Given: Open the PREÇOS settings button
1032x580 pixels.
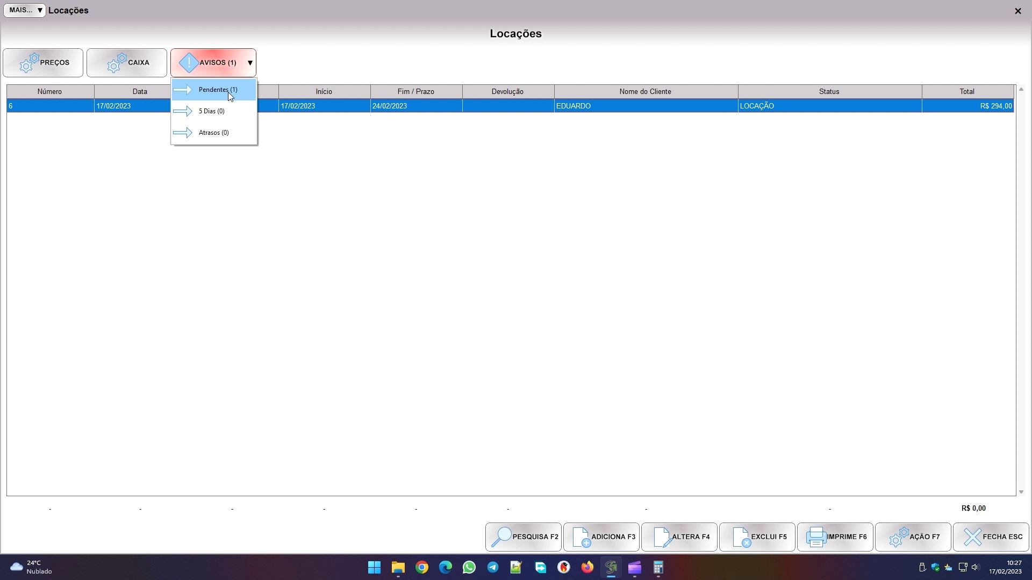Looking at the screenshot, I should pyautogui.click(x=43, y=63).
